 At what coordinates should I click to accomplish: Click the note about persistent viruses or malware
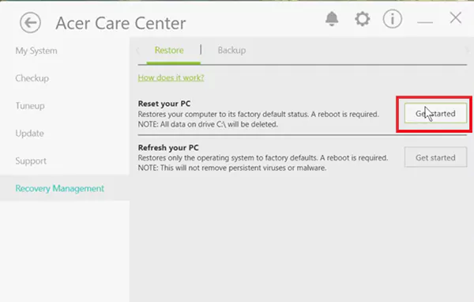[x=232, y=168]
